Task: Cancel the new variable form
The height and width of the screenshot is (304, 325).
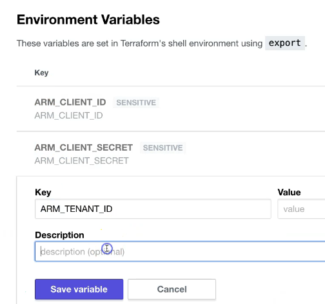Action: click(172, 289)
